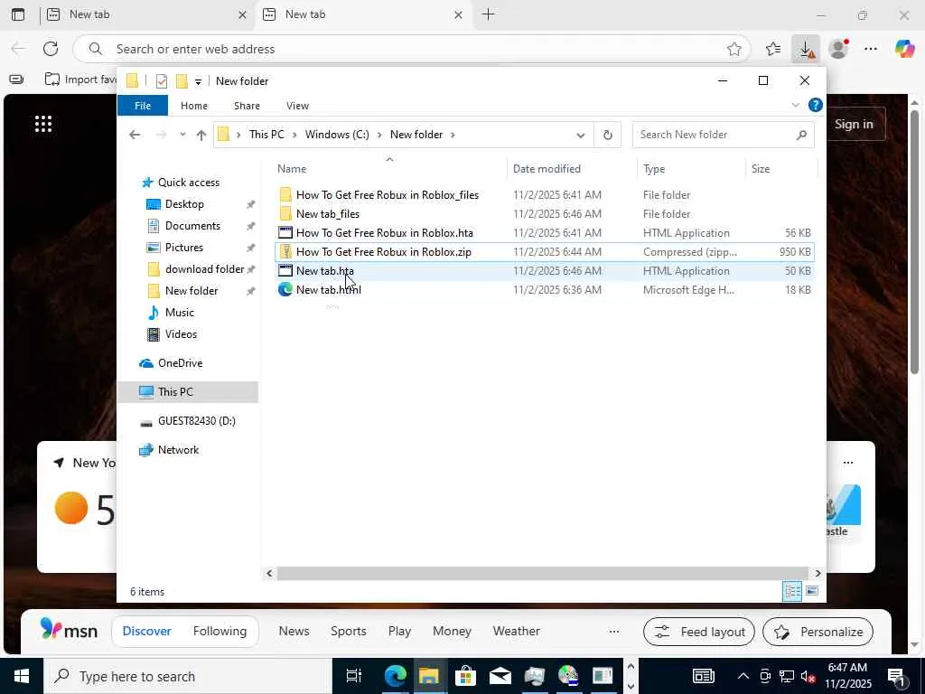
Task: Open the View ribbon tab
Action: pyautogui.click(x=297, y=106)
